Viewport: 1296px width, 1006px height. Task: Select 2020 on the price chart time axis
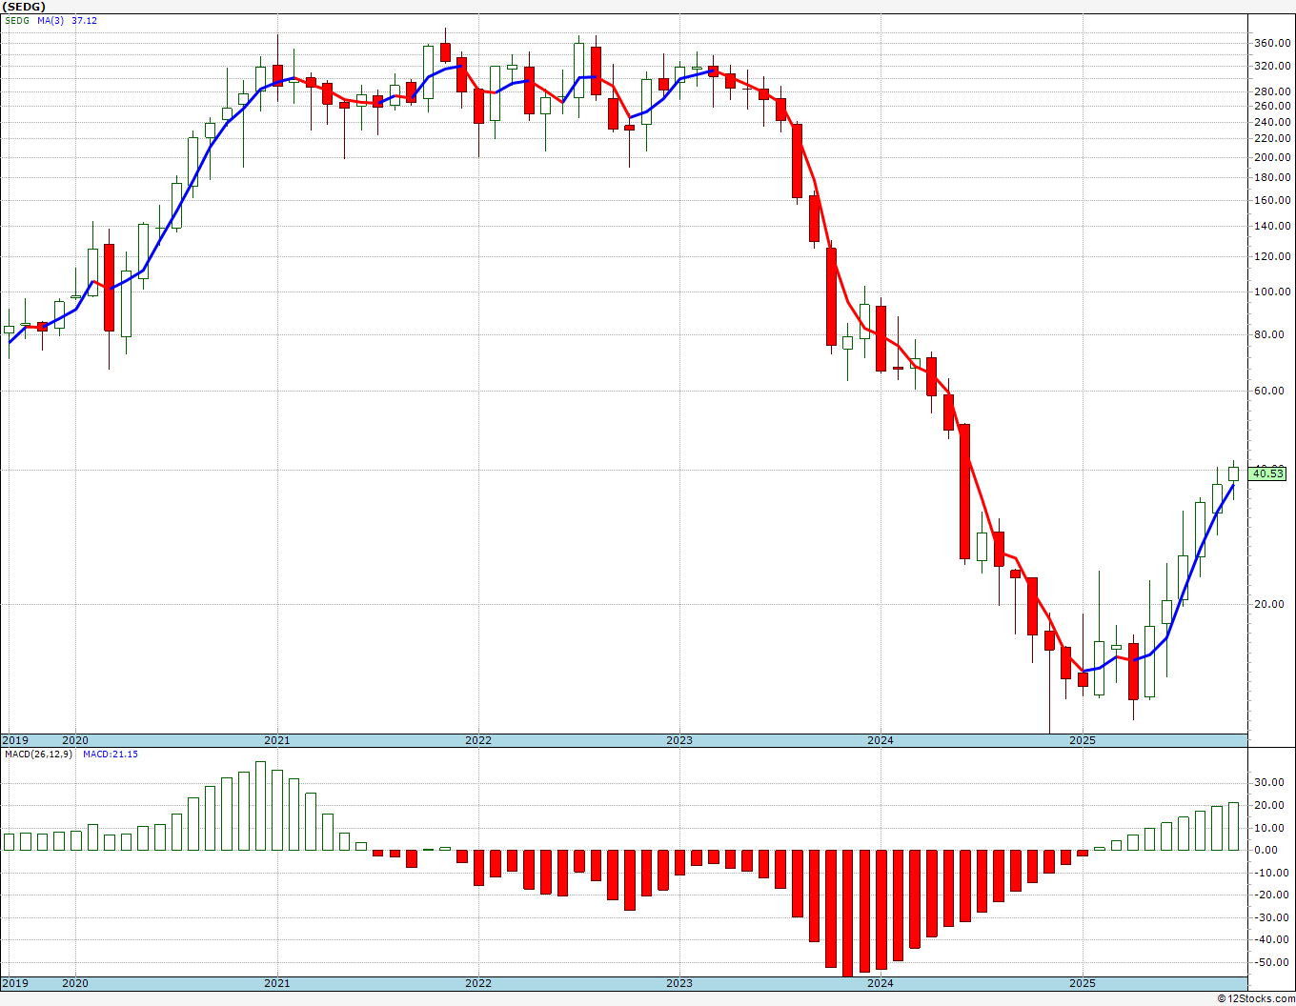click(75, 740)
